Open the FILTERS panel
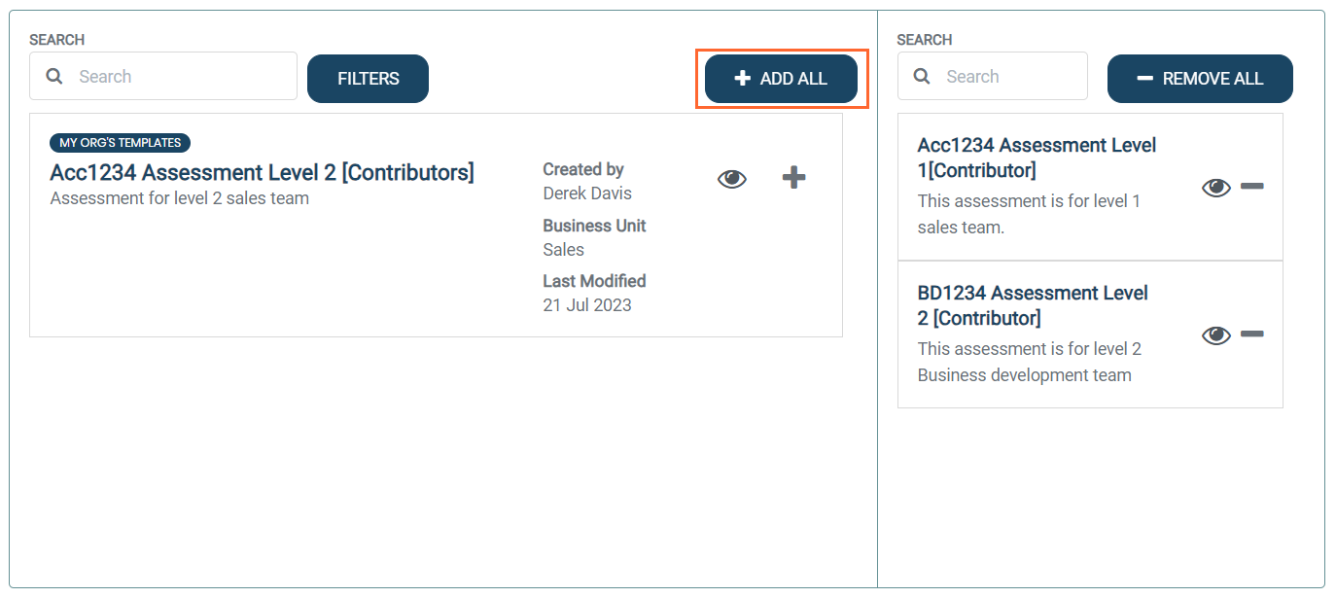Viewport: 1336px width, 598px height. tap(368, 79)
